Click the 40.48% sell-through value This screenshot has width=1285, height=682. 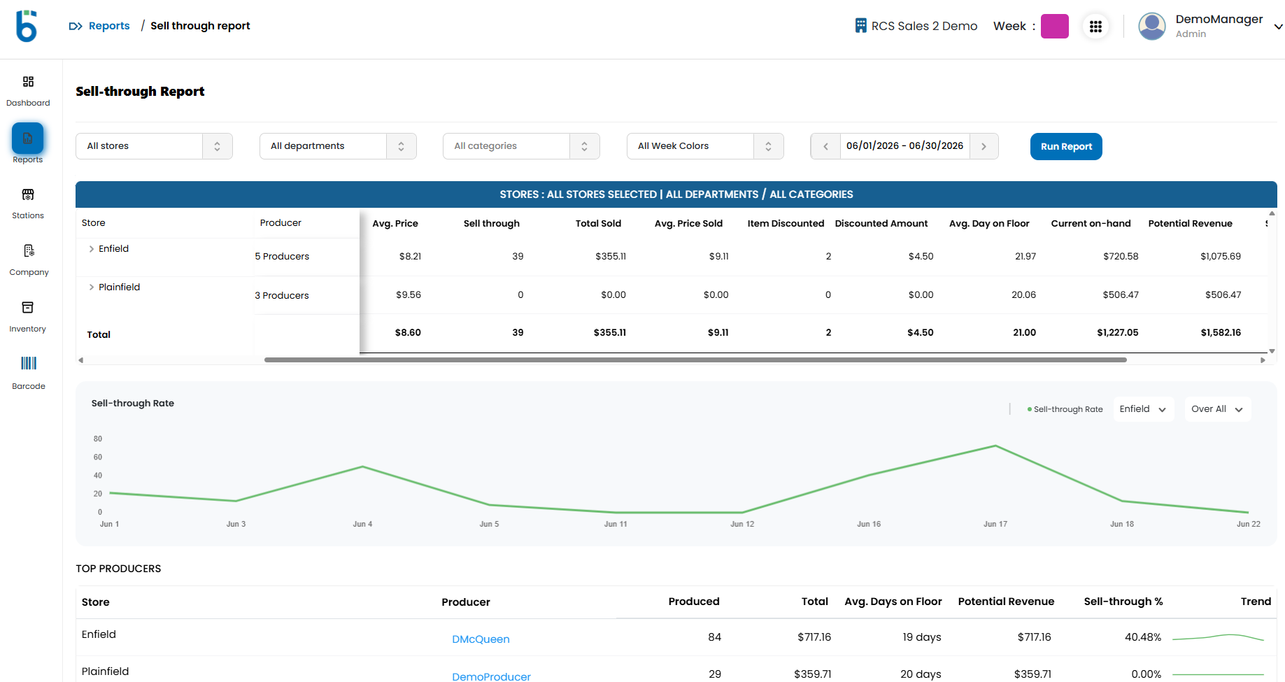(x=1142, y=637)
